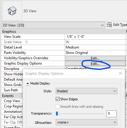This screenshot has height=128, width=127.
Task: Click the Parts Visibility property label
Action: [x=15, y=53]
